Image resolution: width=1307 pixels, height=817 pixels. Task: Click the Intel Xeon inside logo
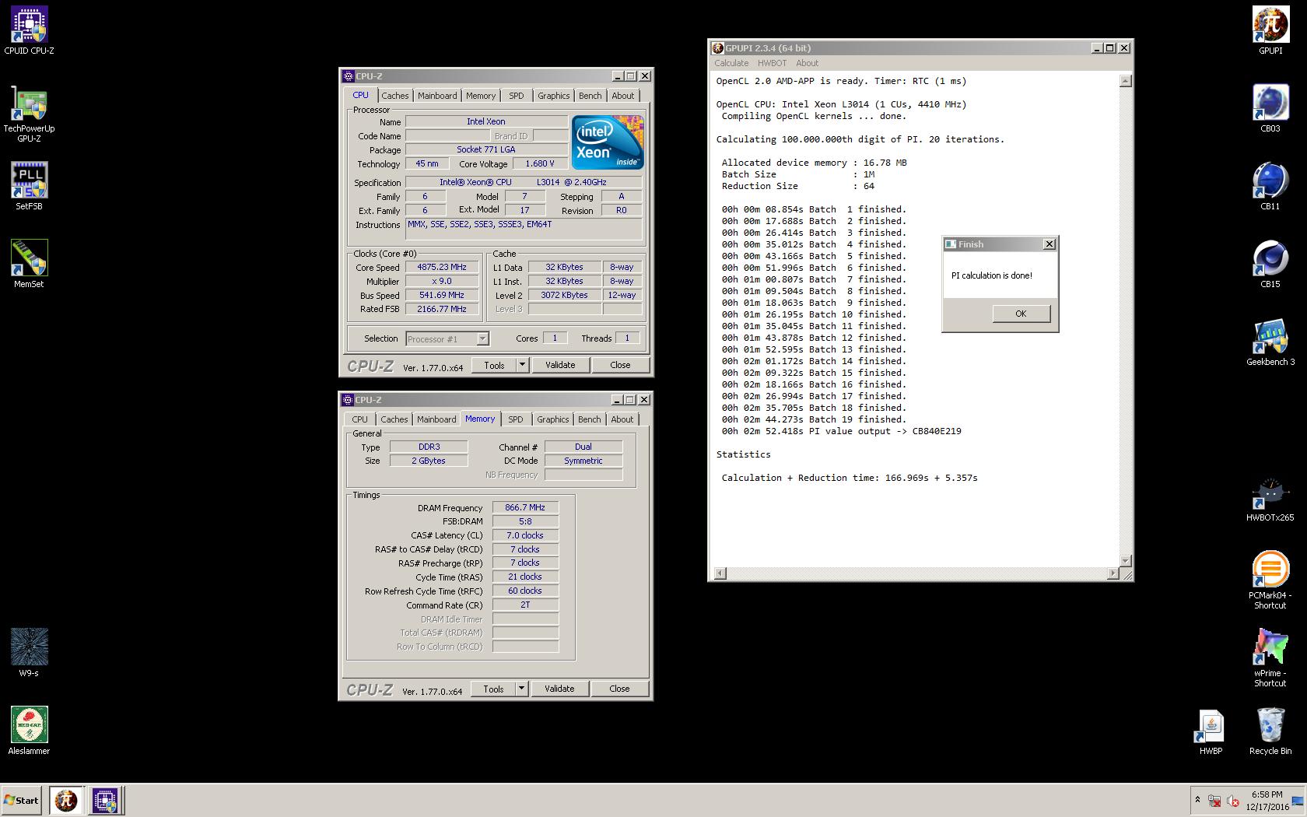click(x=607, y=142)
